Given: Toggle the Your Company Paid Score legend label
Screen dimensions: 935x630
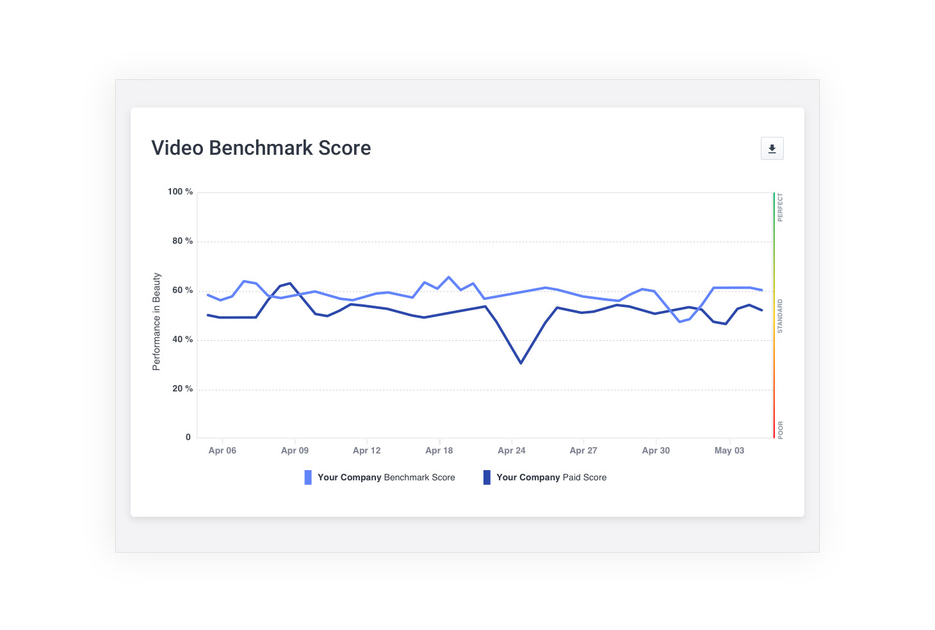Looking at the screenshot, I should [551, 477].
